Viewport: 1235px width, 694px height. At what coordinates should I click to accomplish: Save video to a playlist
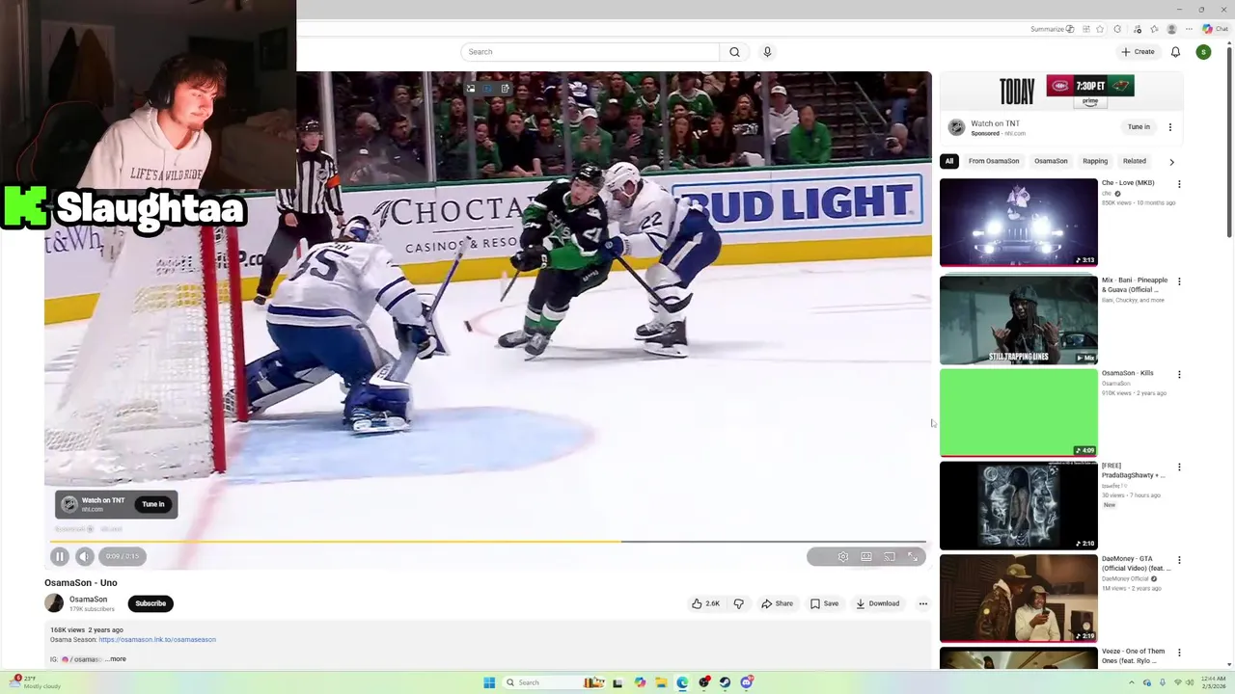(x=824, y=603)
